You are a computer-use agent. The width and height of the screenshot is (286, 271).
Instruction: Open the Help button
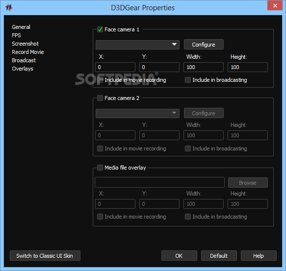[x=259, y=256]
